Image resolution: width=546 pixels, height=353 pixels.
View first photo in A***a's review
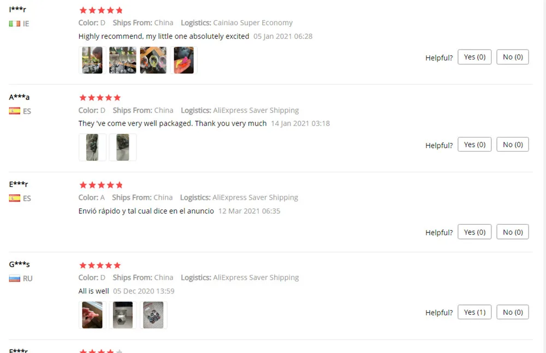(92, 147)
